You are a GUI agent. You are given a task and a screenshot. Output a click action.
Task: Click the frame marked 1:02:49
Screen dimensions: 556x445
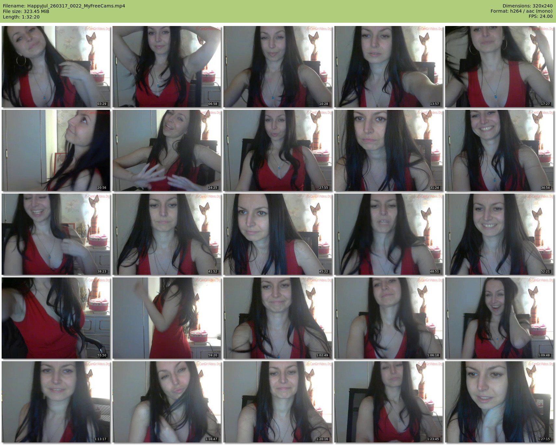click(278, 318)
